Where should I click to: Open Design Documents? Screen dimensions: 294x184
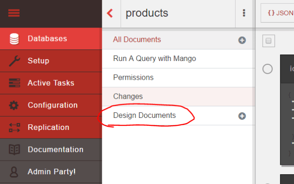(x=145, y=116)
